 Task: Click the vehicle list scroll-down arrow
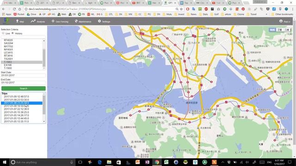44,68
